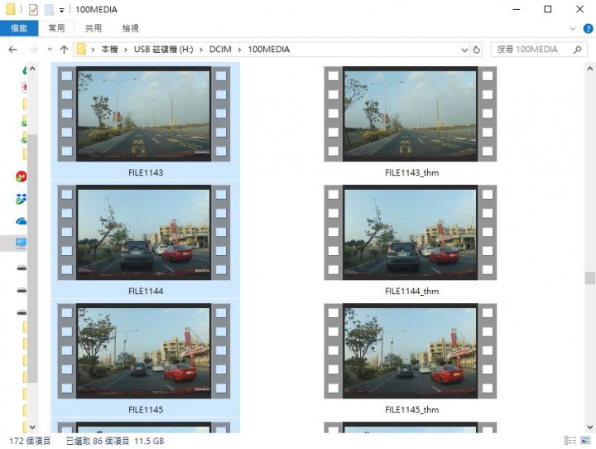Click the FILE1144_thm file name label
This screenshot has width=596, height=449.
[x=412, y=292]
